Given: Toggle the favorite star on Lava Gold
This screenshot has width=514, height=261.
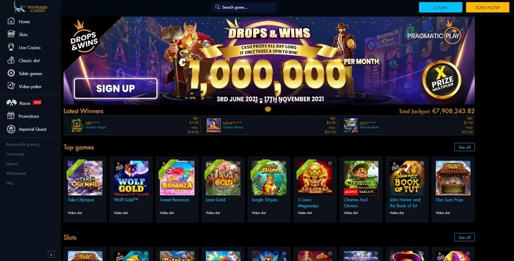Looking at the screenshot, I should coord(238,163).
